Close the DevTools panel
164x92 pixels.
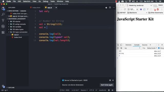tap(162, 45)
